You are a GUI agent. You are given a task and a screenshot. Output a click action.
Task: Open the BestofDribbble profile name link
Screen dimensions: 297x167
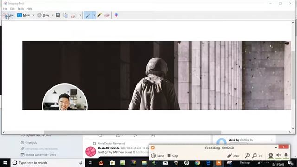109,148
